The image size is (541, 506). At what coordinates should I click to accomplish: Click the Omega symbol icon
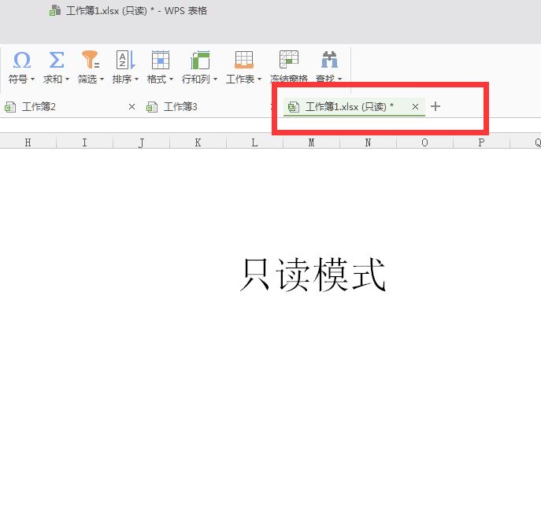[x=22, y=60]
